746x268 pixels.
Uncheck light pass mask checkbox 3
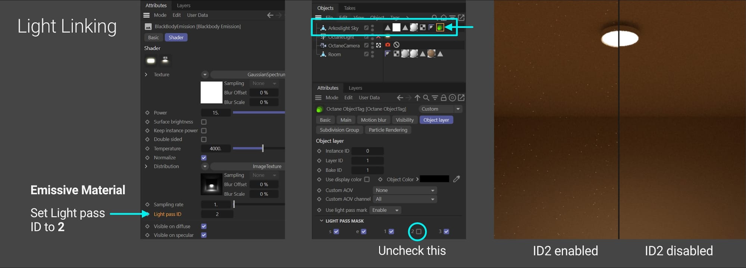(x=446, y=232)
